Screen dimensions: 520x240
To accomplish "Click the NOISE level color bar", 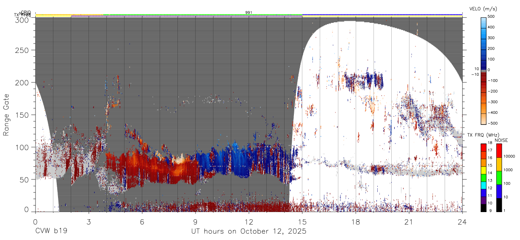I will [499, 177].
